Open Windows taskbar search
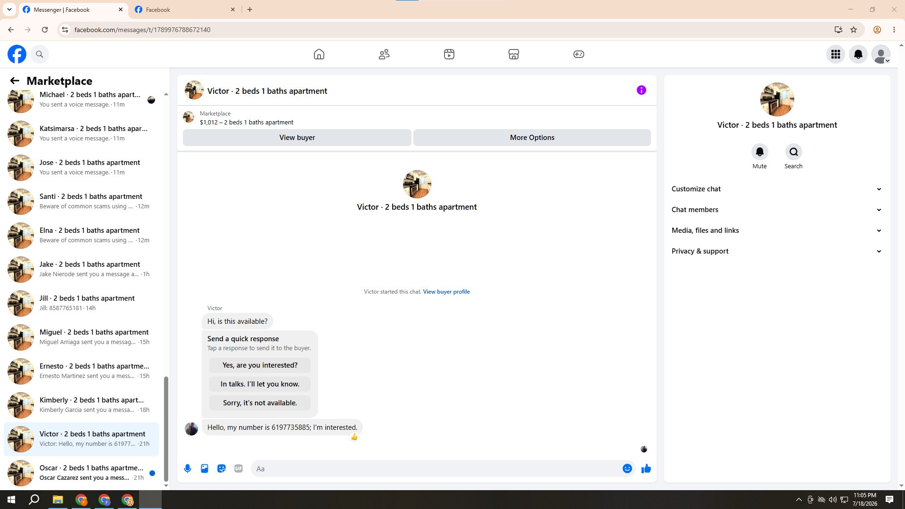Viewport: 905px width, 509px height. point(34,500)
